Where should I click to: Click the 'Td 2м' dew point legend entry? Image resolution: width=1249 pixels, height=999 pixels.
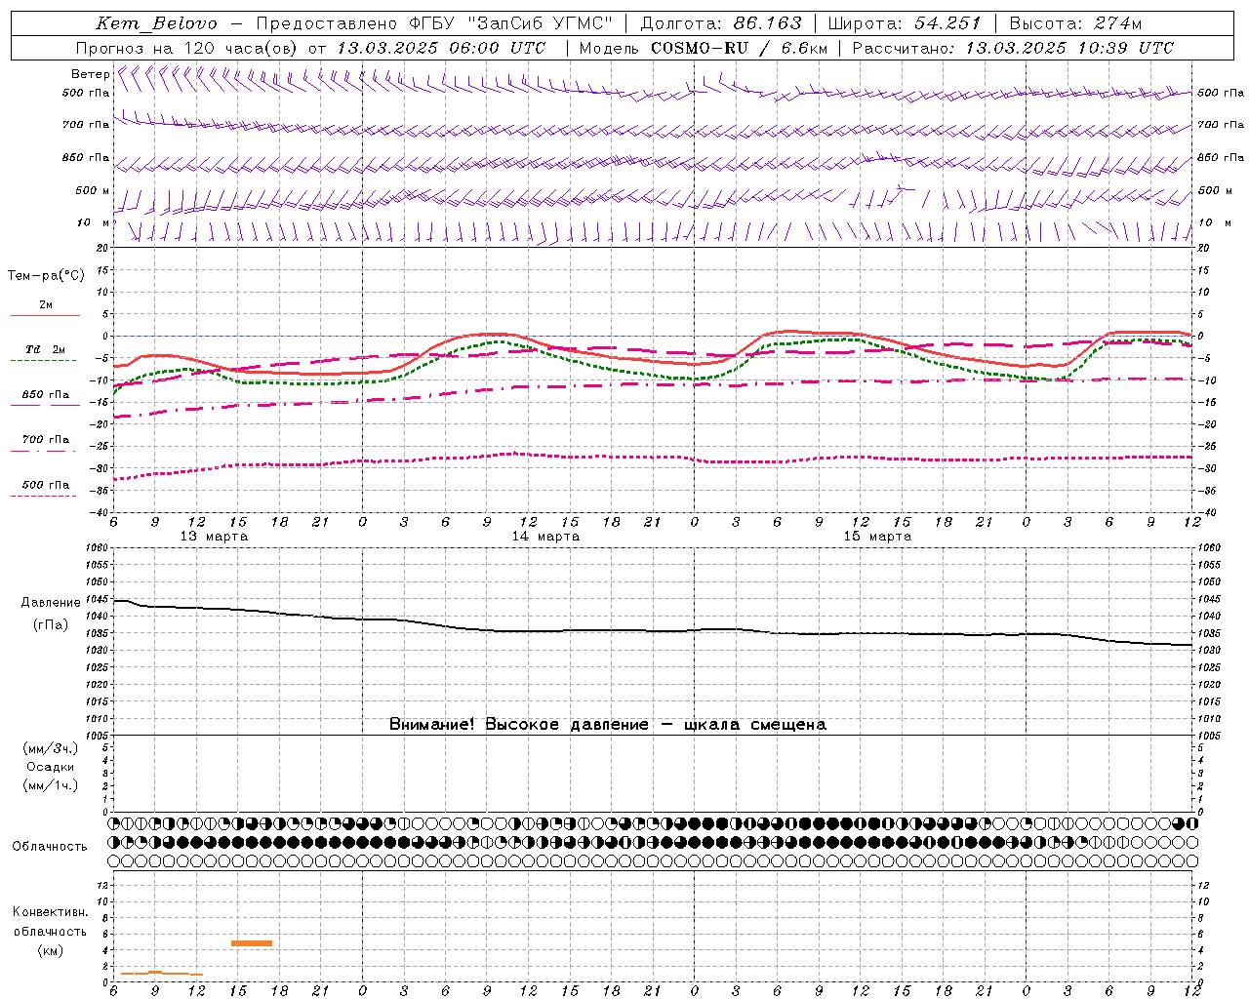tap(45, 349)
